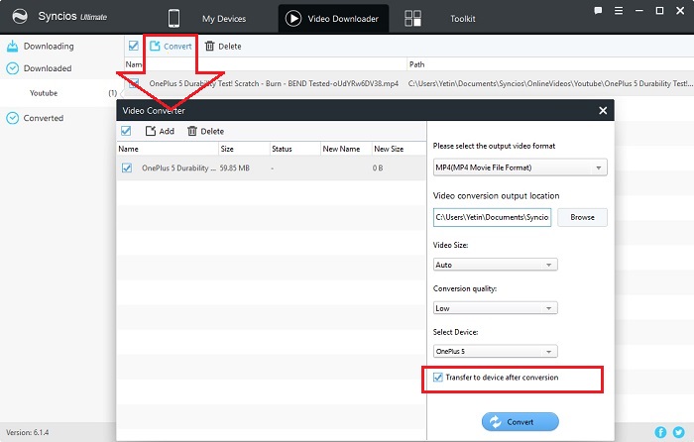
Task: Open the Toolkit tab
Action: coord(463,19)
